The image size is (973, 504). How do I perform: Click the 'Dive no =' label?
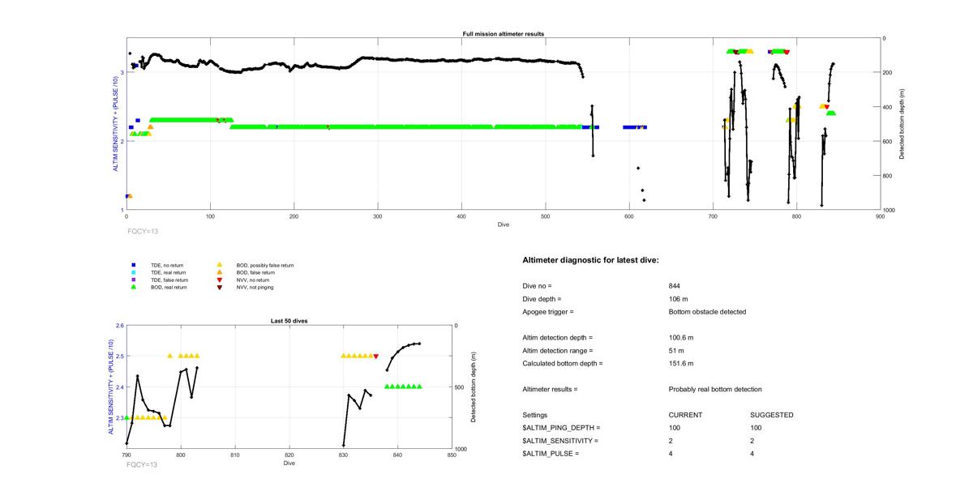[537, 286]
